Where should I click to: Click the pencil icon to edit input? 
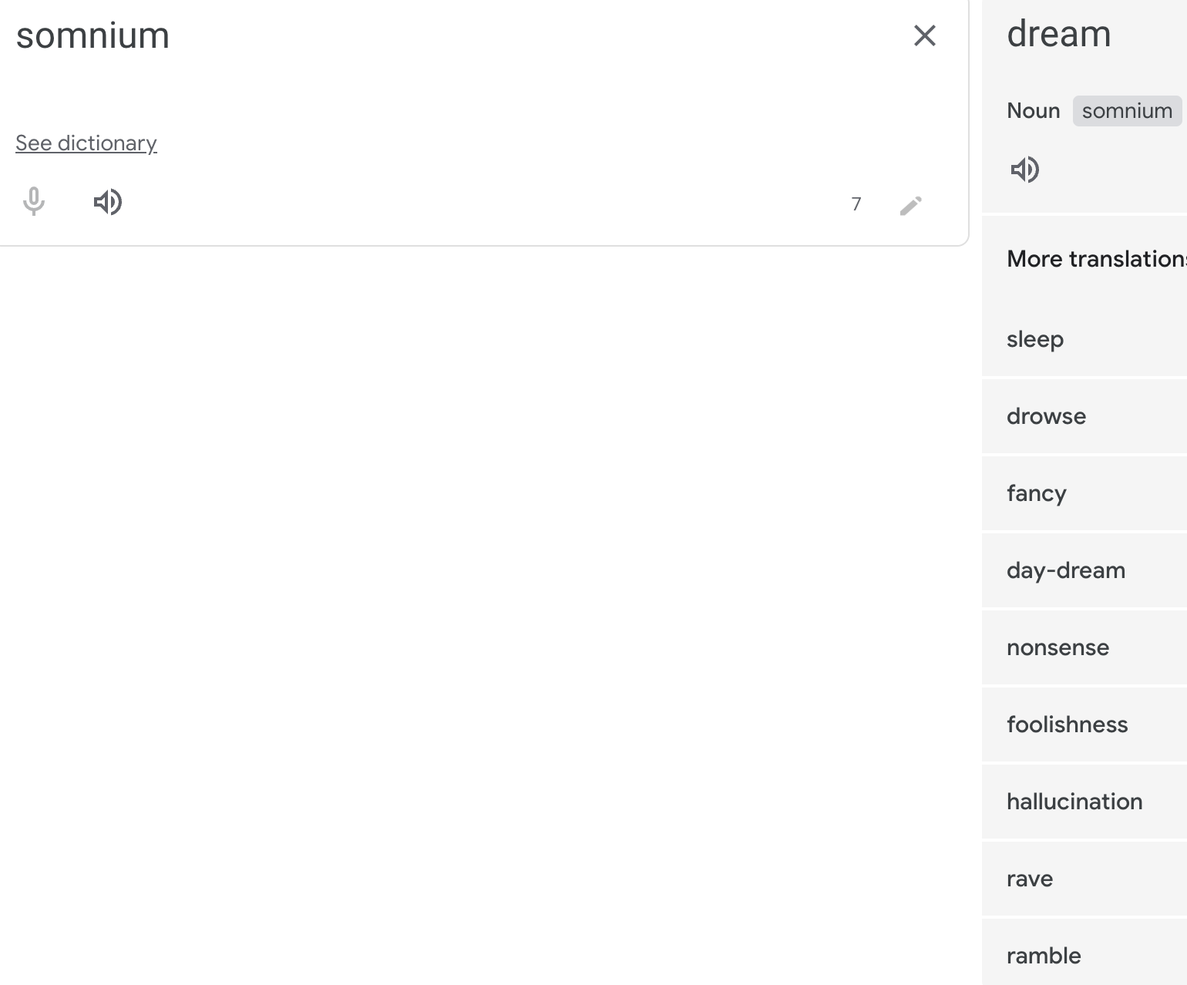click(x=911, y=205)
